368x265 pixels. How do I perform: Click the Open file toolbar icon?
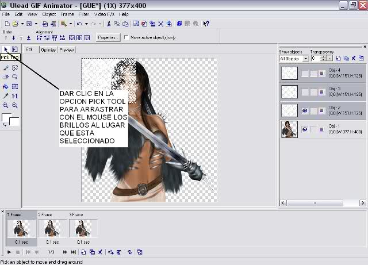click(16, 24)
